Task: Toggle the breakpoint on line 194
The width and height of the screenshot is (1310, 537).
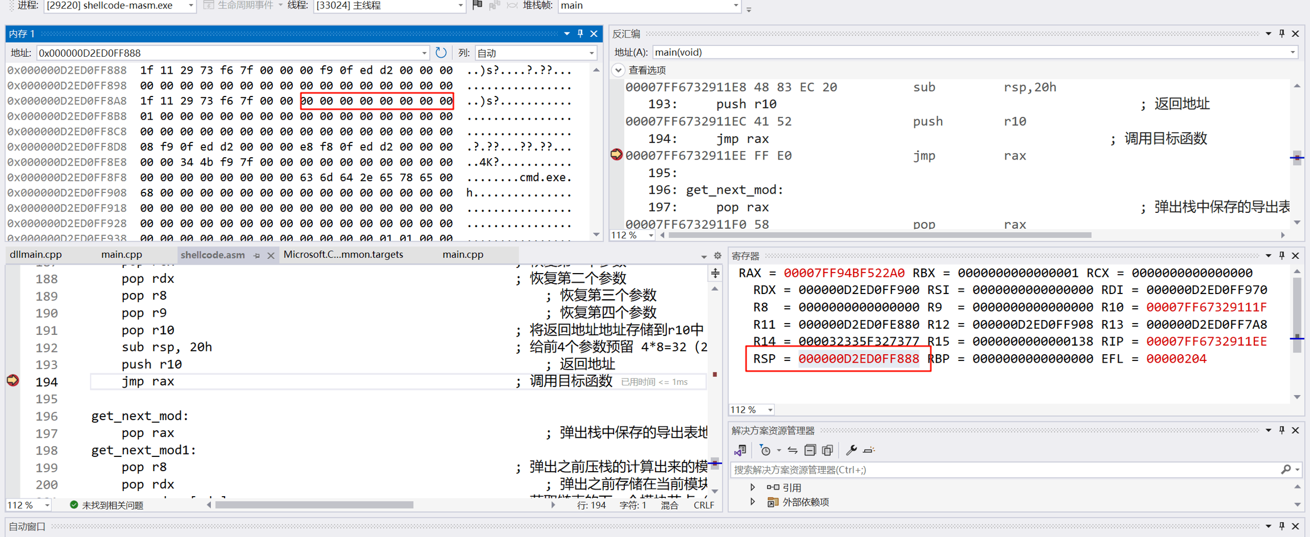Action: pos(13,381)
